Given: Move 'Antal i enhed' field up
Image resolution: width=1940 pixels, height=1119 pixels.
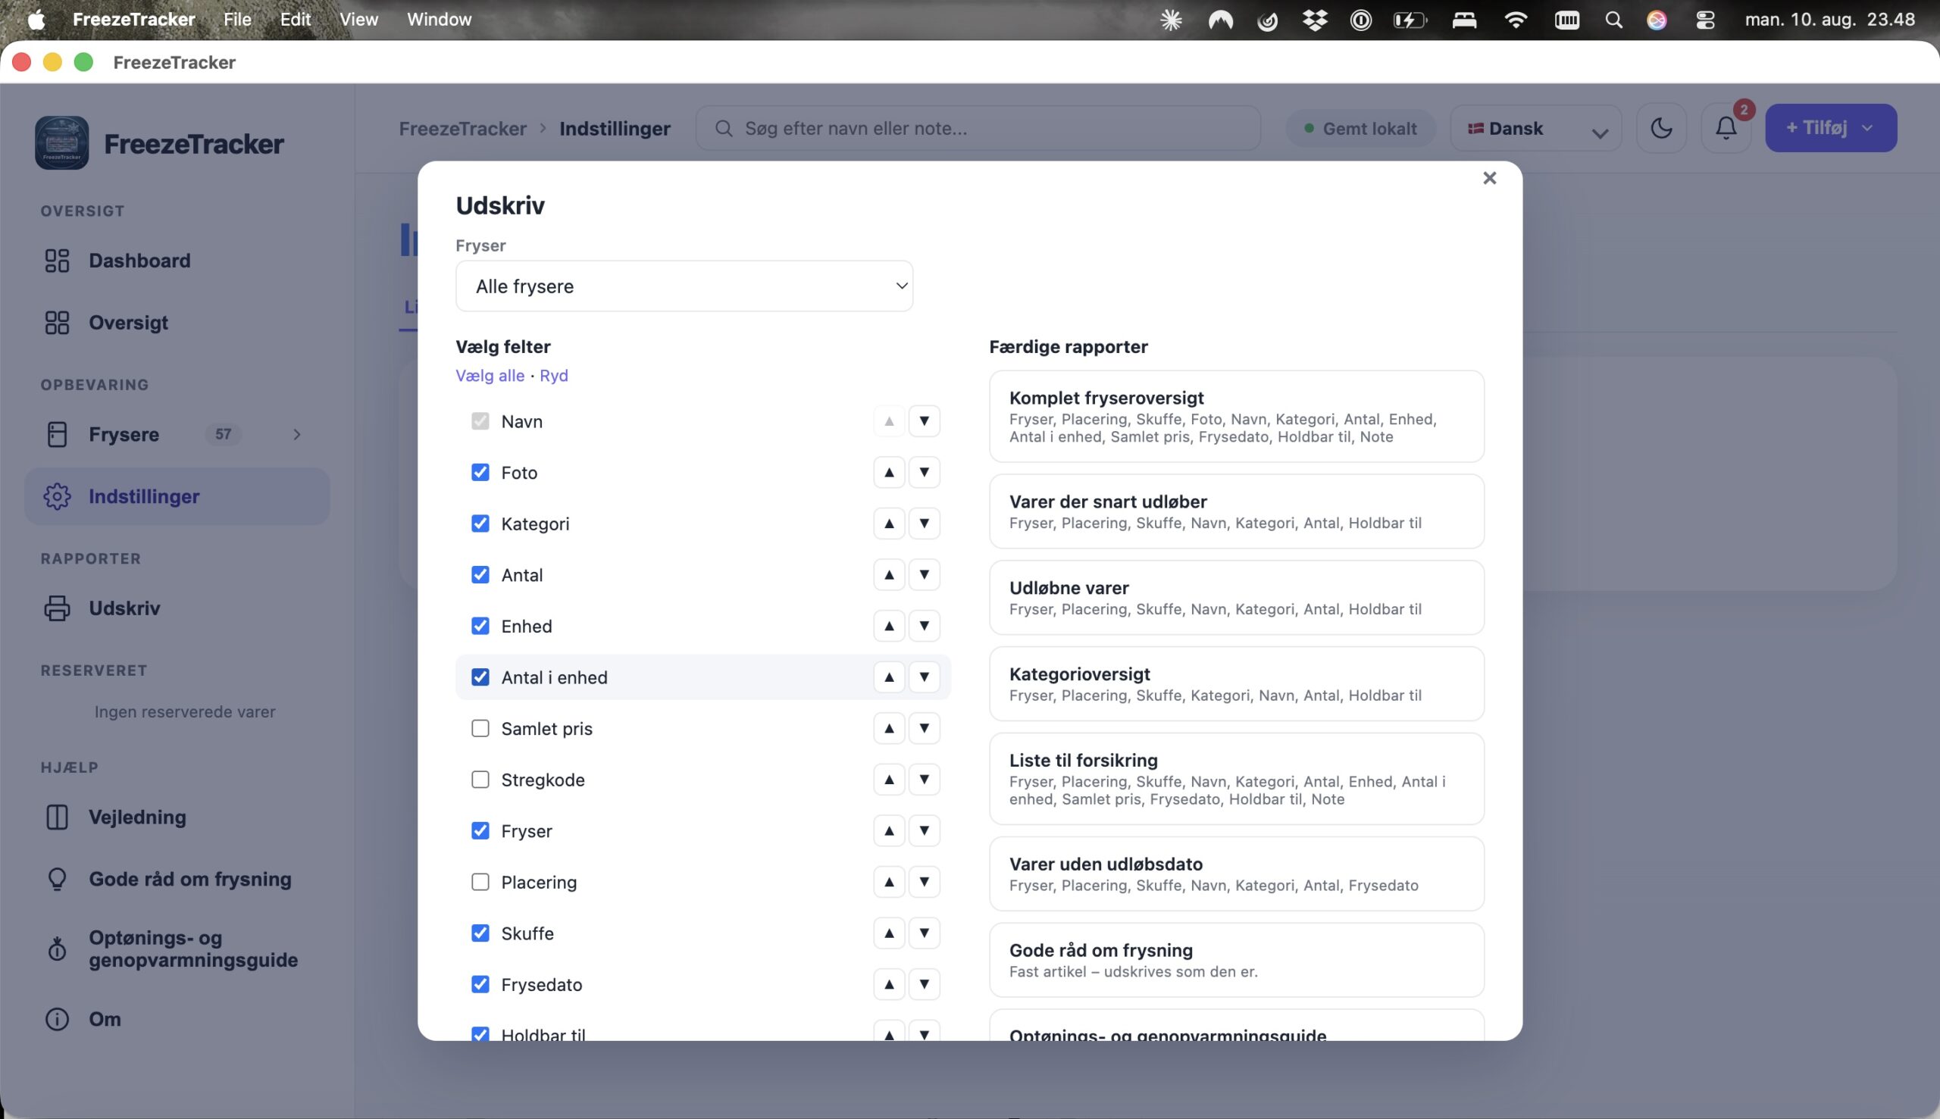Looking at the screenshot, I should pos(888,677).
